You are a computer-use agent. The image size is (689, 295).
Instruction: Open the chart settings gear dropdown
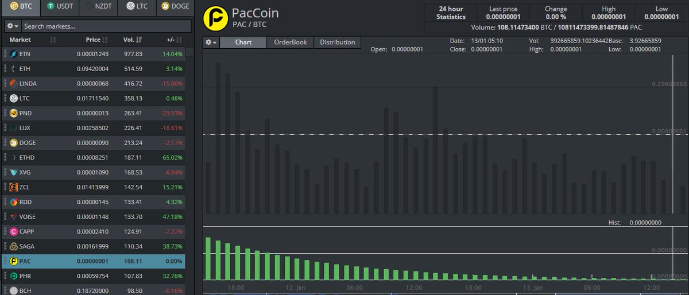(x=211, y=42)
